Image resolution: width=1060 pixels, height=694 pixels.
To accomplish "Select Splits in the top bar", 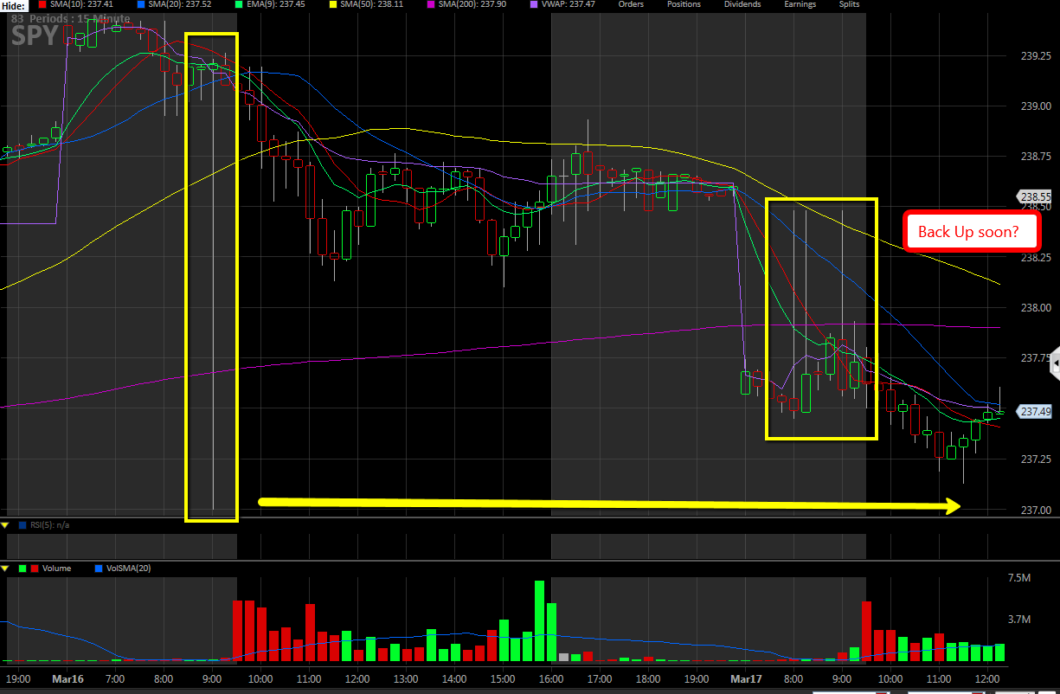I will coord(849,4).
